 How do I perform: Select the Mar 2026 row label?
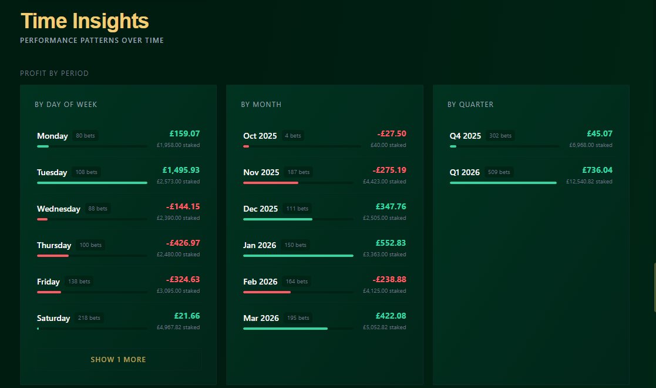261,318
